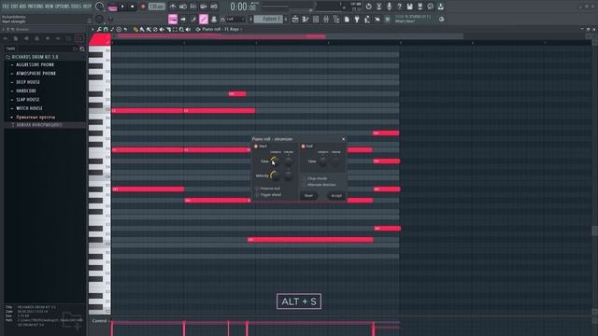The width and height of the screenshot is (598, 336).
Task: Click the Start Time attenuation knob
Action: click(x=275, y=161)
